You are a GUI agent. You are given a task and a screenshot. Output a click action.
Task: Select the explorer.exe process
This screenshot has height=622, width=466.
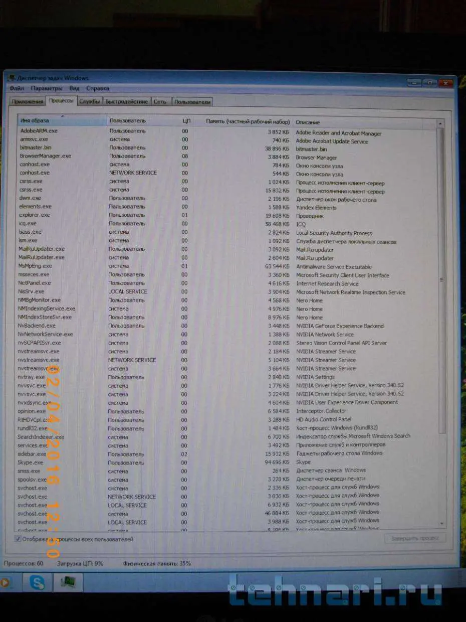coord(227,215)
